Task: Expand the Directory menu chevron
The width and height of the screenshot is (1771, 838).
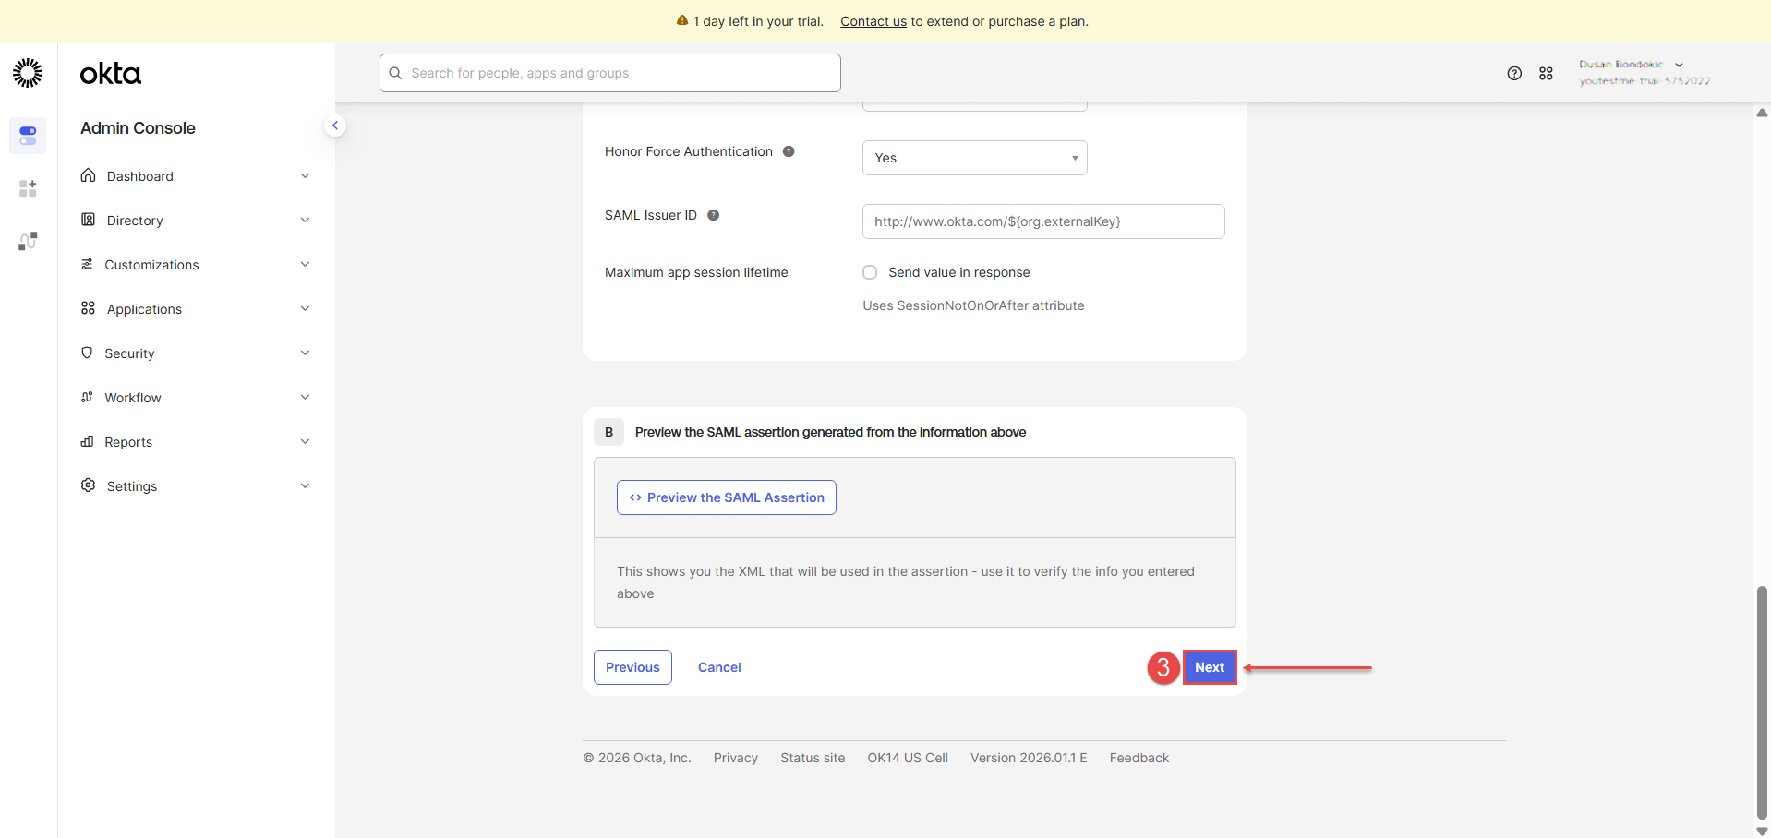Action: [305, 221]
